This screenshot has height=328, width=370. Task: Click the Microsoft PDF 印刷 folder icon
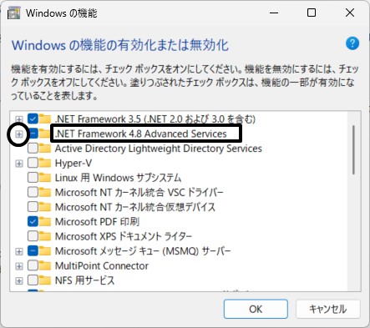[x=45, y=222]
